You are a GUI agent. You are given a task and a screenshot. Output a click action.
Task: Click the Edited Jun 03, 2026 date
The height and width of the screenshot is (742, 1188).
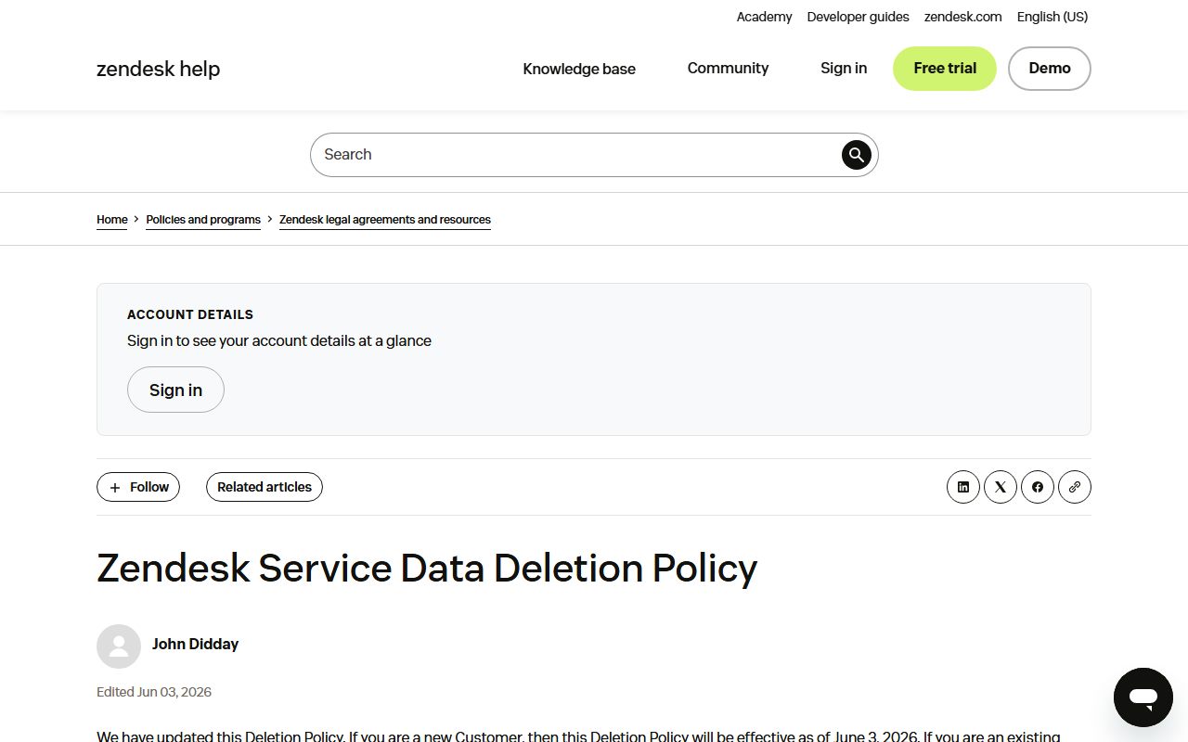click(x=154, y=692)
